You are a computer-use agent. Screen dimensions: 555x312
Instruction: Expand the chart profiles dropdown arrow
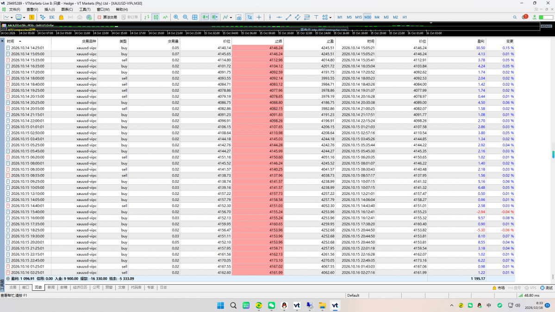(24, 17)
